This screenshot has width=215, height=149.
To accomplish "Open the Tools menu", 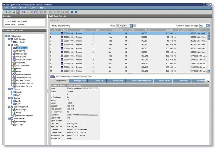I will [33, 8].
